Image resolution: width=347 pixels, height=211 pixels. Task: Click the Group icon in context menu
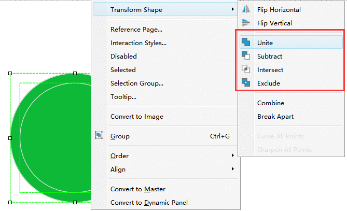pos(99,135)
